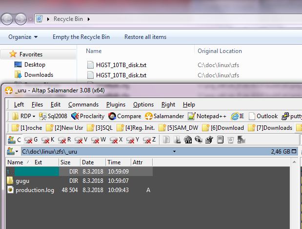
Task: Click the FTP client icon
Action: pos(188,140)
